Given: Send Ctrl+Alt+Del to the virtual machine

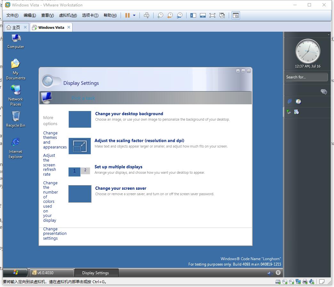Looking at the screenshot, I should (147, 15).
